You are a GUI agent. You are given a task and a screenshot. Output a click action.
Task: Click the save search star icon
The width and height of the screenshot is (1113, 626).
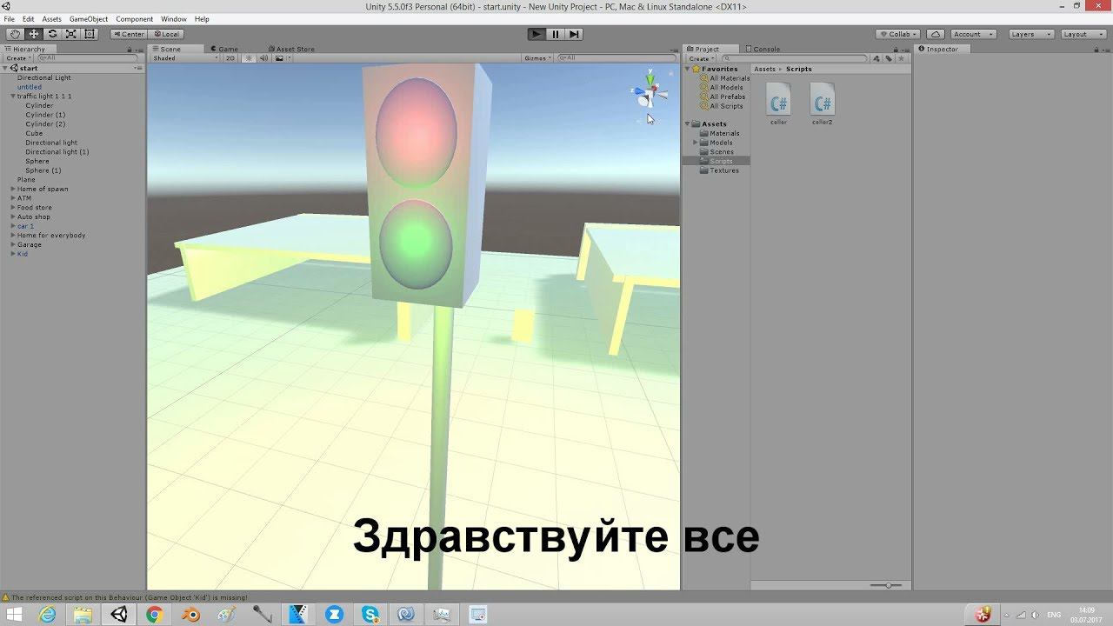pos(901,58)
